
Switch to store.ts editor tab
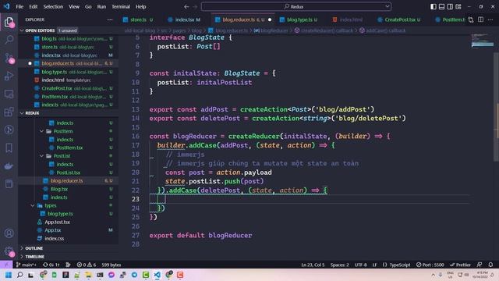tap(138, 20)
